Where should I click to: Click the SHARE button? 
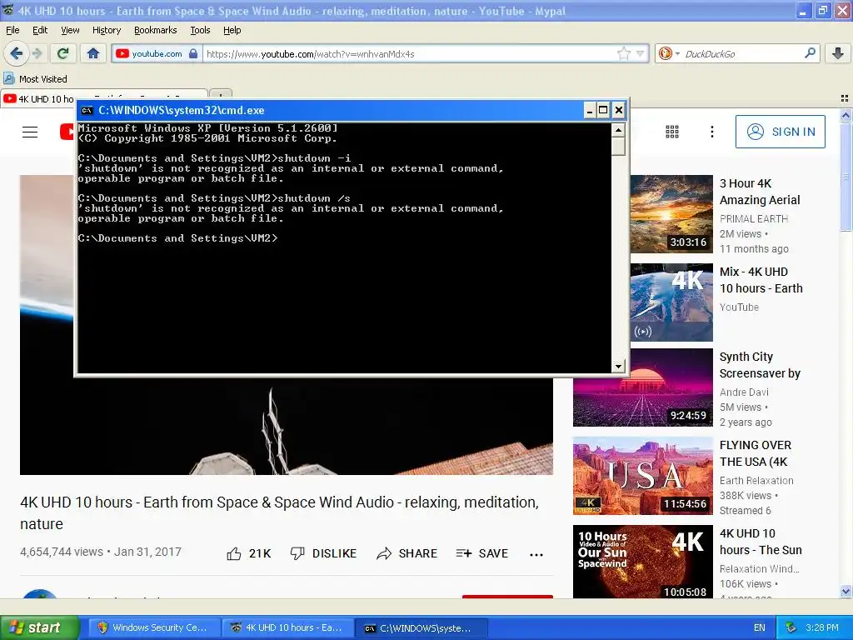(407, 553)
